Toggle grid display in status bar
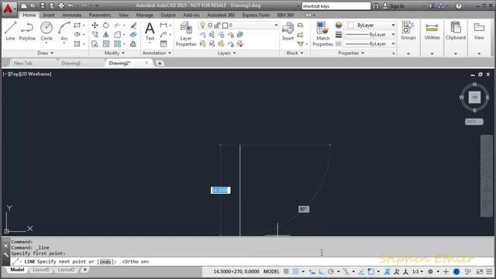The image size is (496, 279). click(286, 271)
